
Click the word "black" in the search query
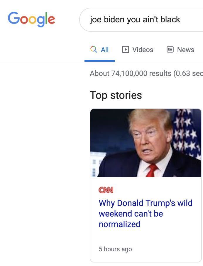pyautogui.click(x=170, y=20)
